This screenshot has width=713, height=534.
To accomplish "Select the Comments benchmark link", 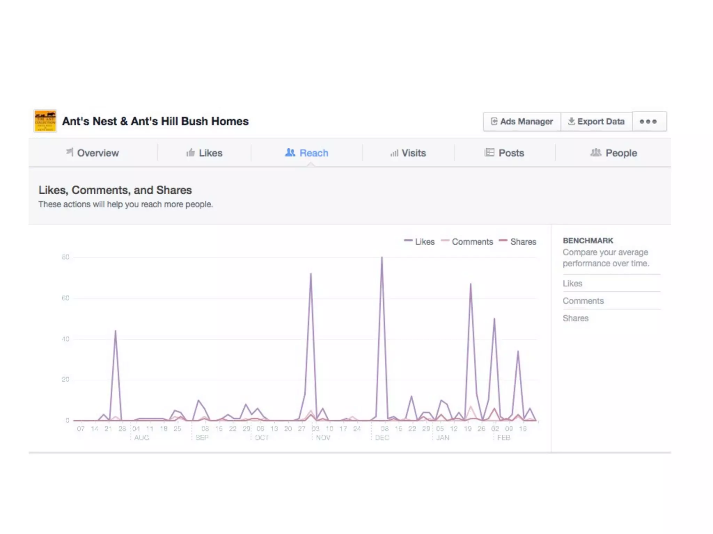I will tap(583, 301).
